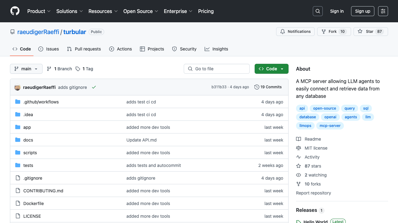Switch to the Security tab
The image size is (398, 223).
[184, 49]
